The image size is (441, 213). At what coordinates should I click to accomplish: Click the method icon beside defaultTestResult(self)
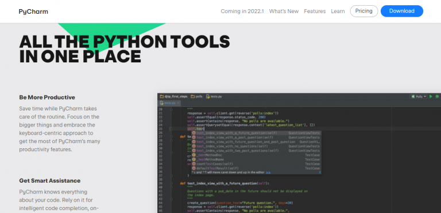pyautogui.click(x=194, y=168)
